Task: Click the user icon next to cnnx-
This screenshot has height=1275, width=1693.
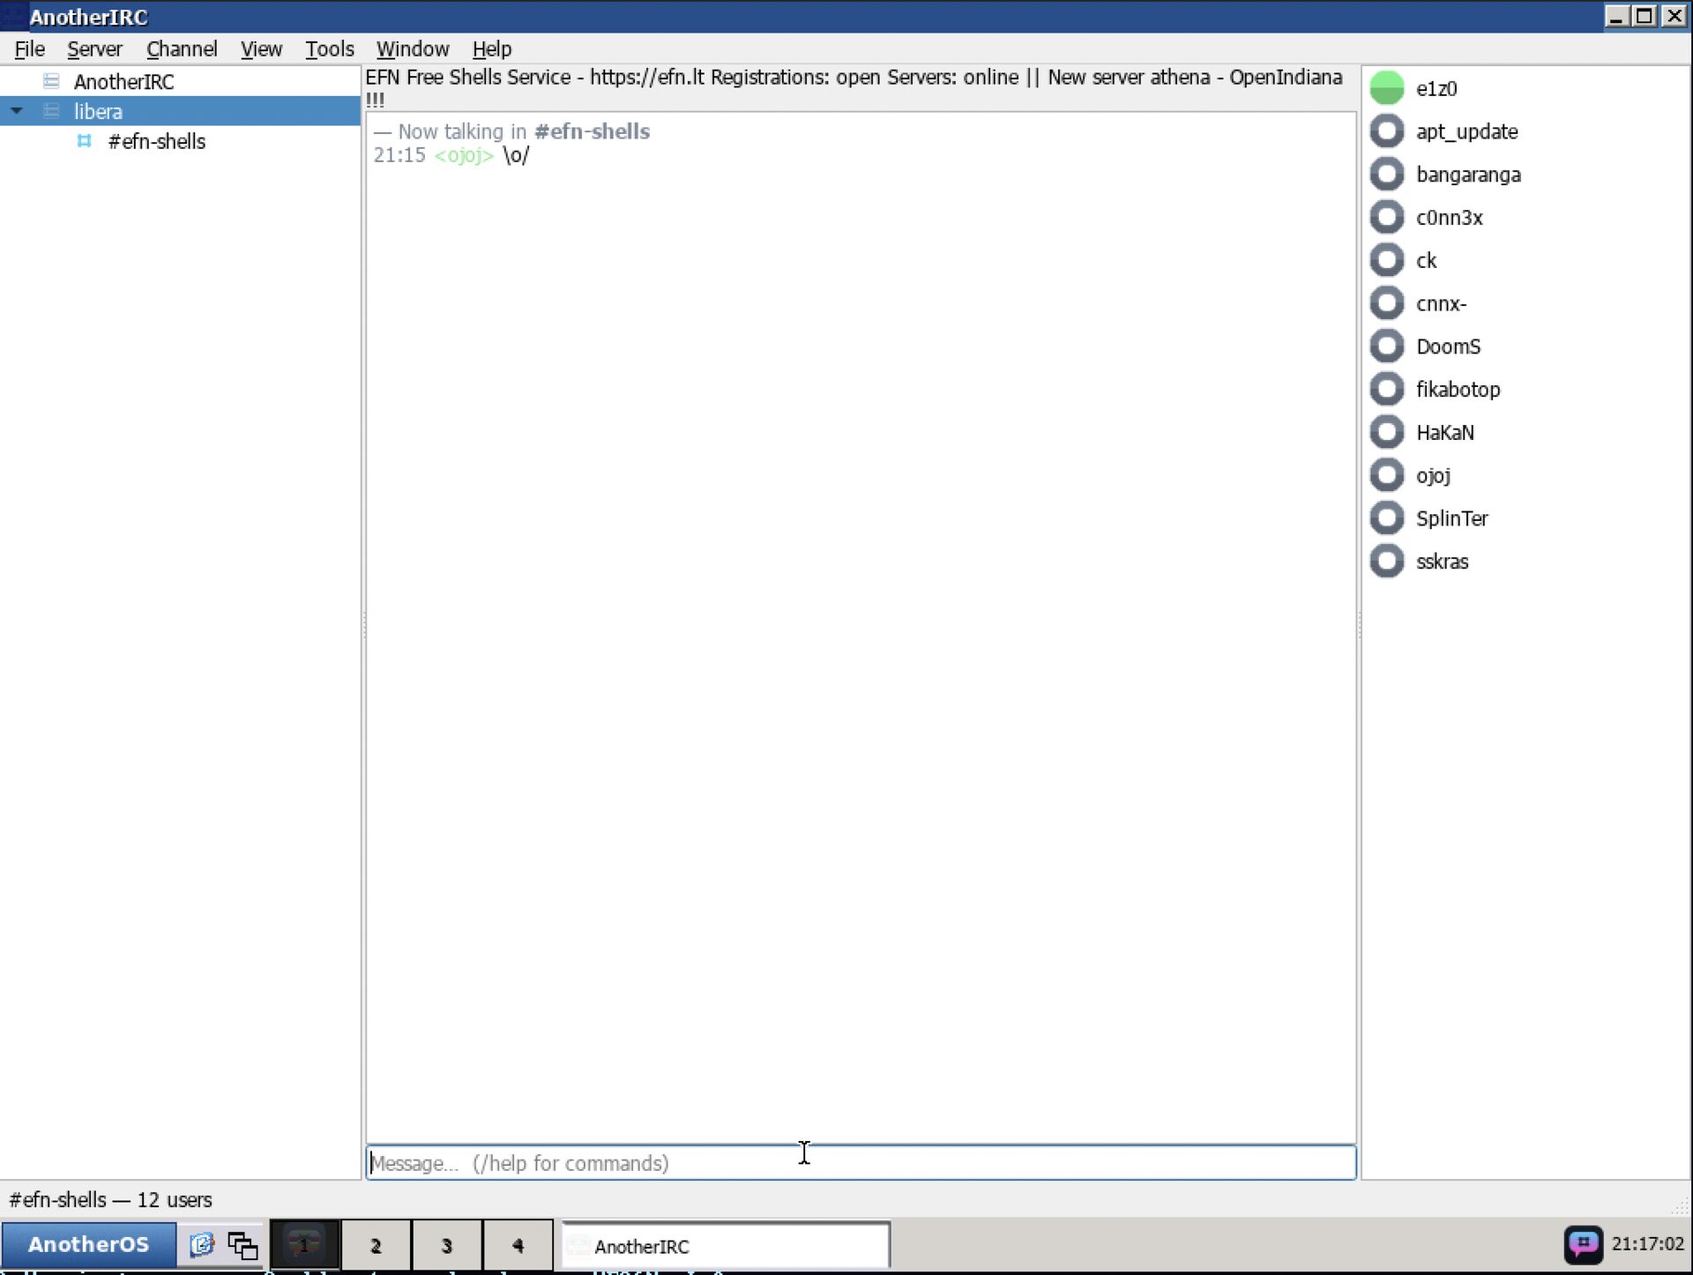Action: (x=1386, y=303)
